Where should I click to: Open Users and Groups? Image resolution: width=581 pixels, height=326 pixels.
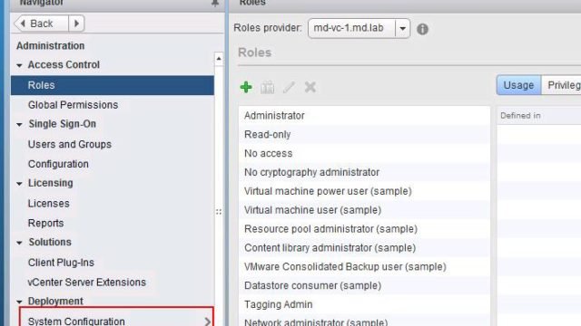pos(70,144)
